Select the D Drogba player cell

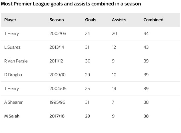click(13, 75)
